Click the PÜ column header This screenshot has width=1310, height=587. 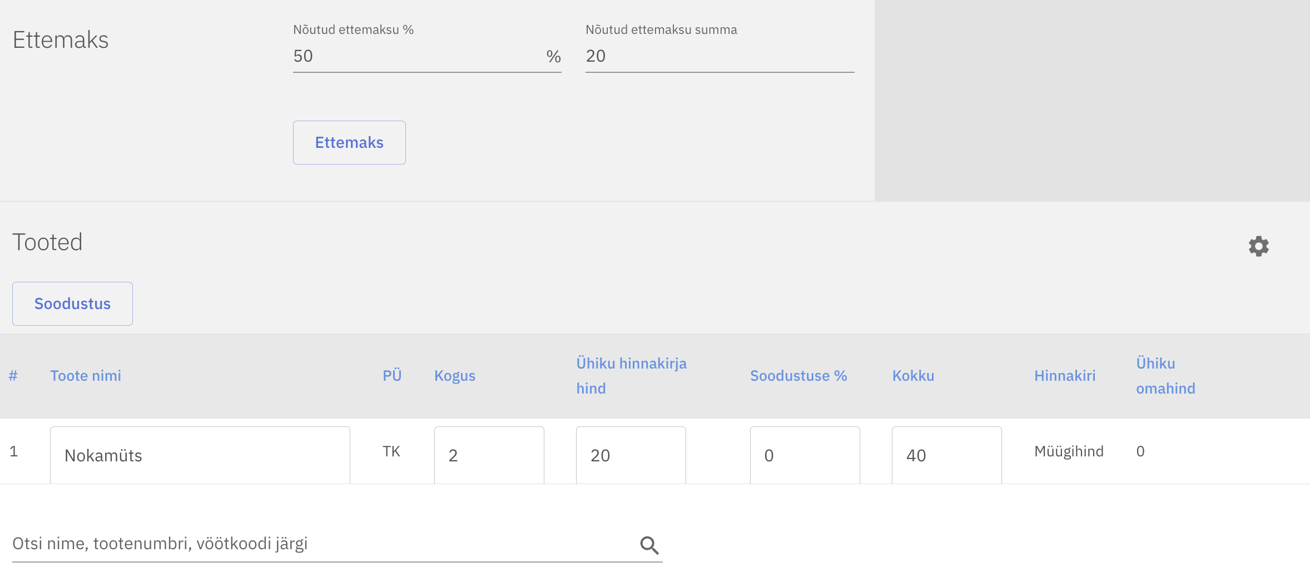391,376
